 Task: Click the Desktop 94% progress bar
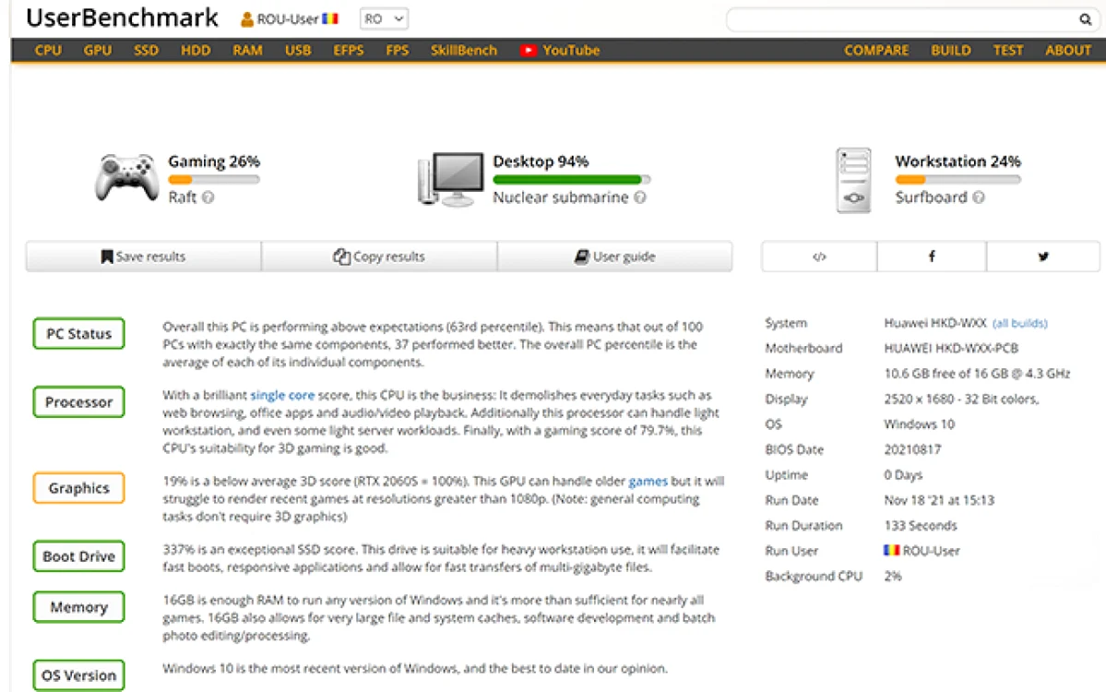pos(571,180)
